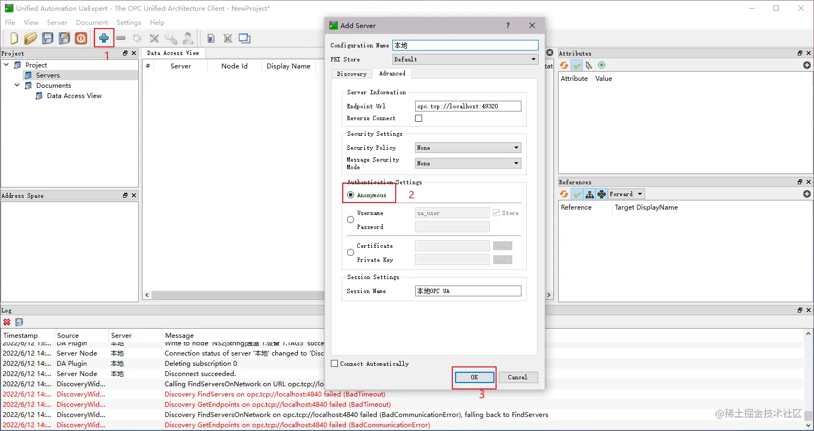Click the change user person icon
The width and height of the screenshot is (814, 431).
point(188,38)
